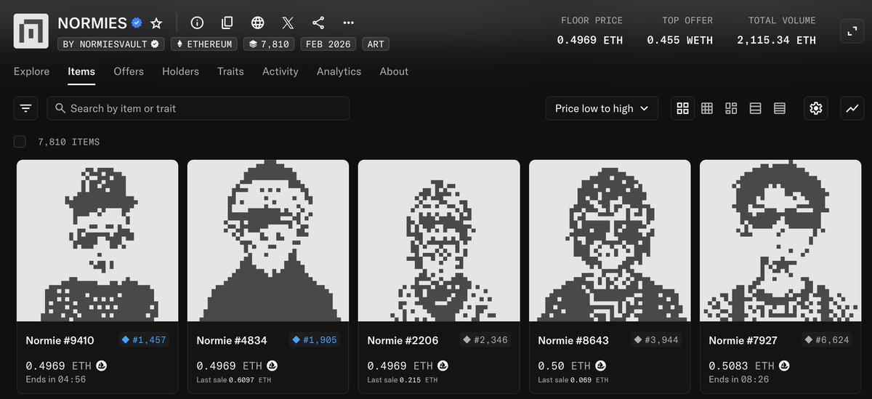Open the Analytics tab

click(x=339, y=71)
